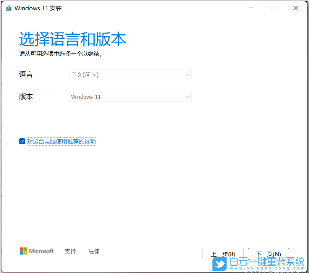Select the Windows 11 edition field
The image size is (309, 273).
coord(115,97)
